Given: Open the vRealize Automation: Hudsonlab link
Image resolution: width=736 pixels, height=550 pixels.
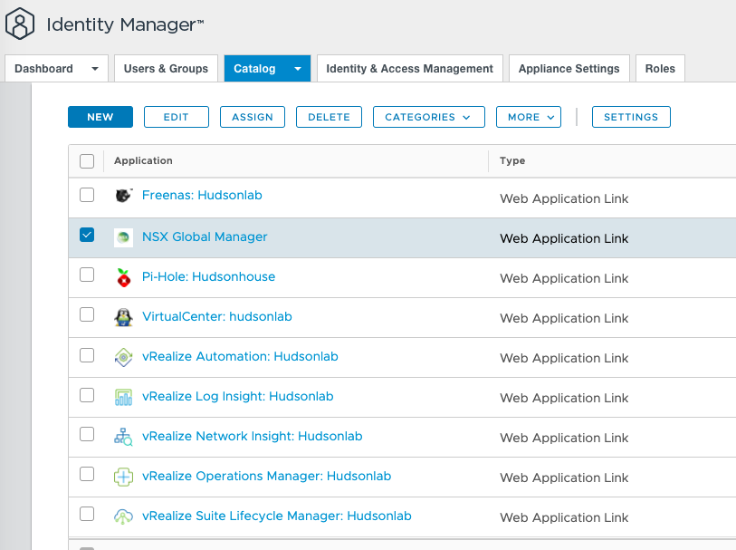Looking at the screenshot, I should pos(240,356).
